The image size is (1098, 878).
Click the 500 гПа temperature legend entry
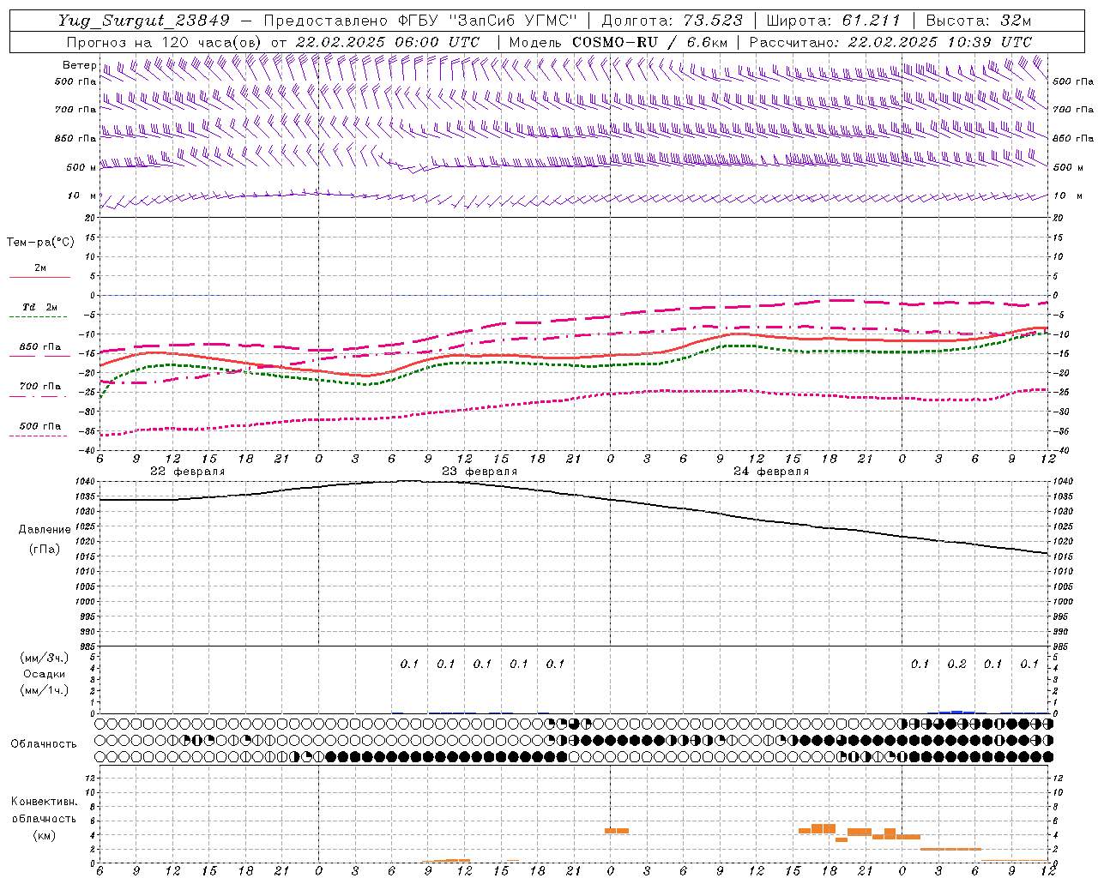(40, 426)
